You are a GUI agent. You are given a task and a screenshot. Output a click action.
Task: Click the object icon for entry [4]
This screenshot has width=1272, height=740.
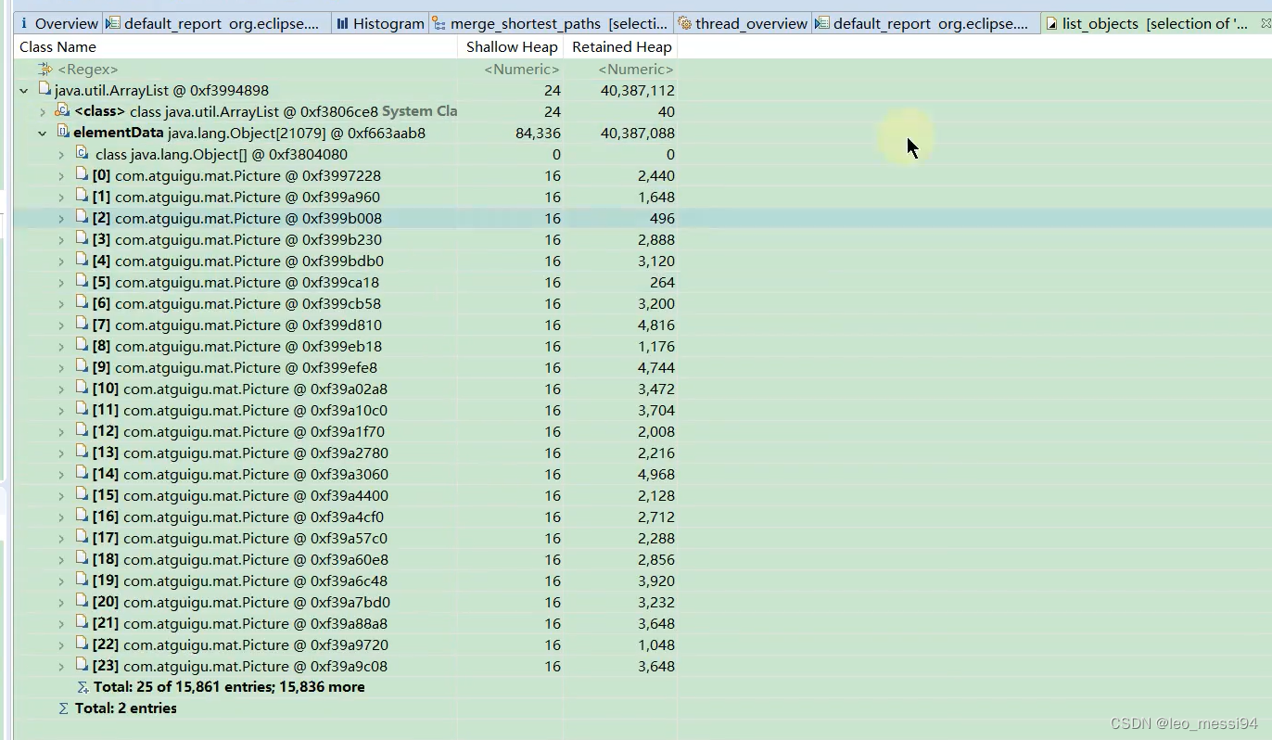(82, 261)
